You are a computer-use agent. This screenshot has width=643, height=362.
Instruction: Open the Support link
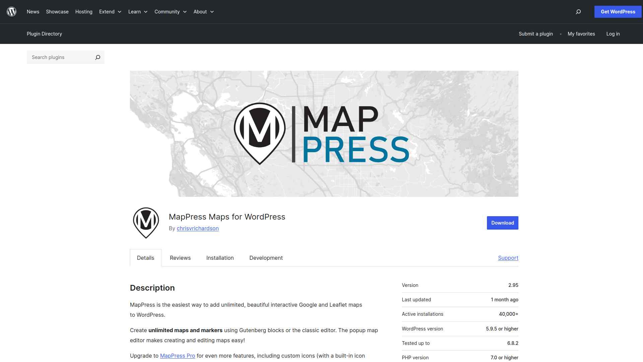pyautogui.click(x=508, y=258)
